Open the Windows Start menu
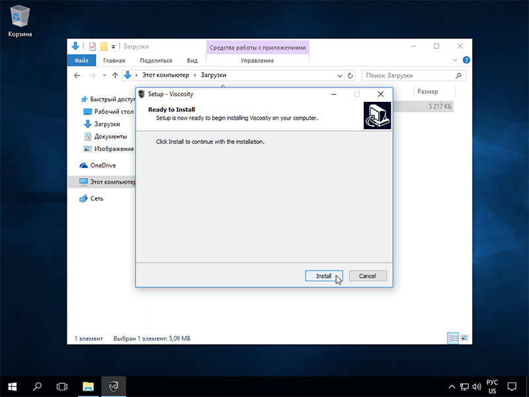The height and width of the screenshot is (397, 529). coord(13,386)
